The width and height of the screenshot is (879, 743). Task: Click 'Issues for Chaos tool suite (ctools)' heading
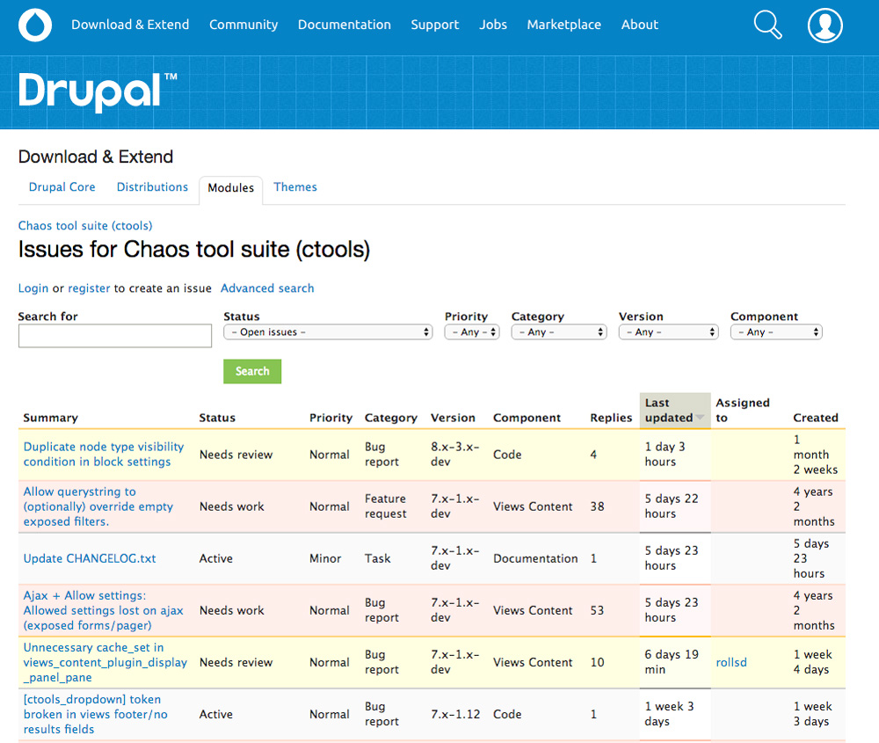click(194, 250)
